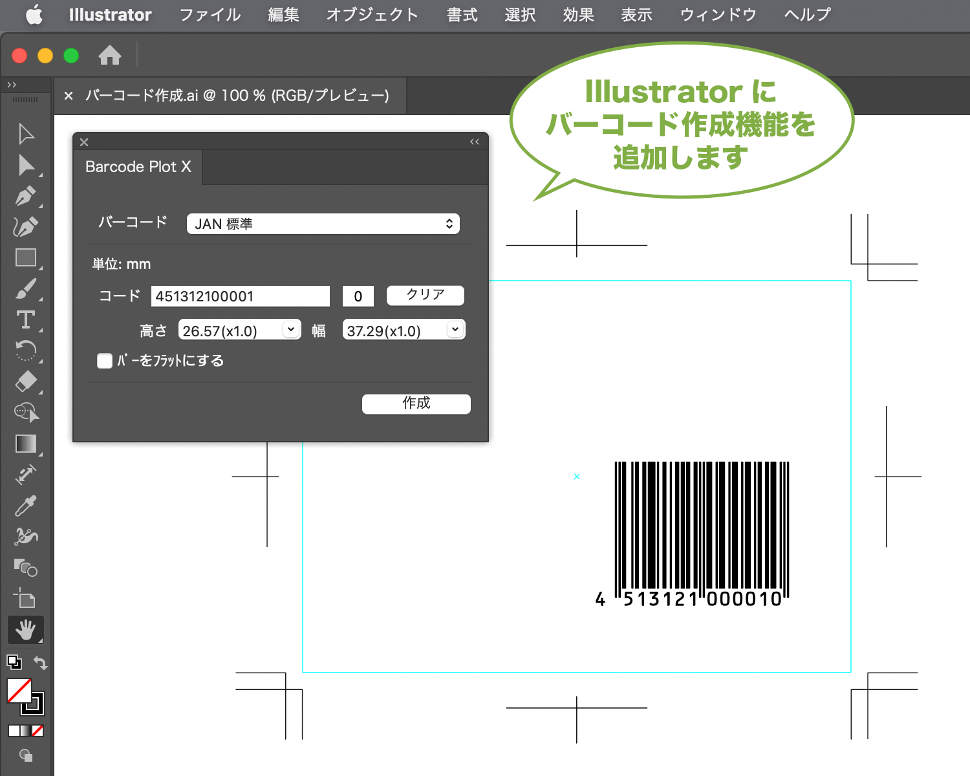
Task: Set color mode to solid Color
Action: click(x=14, y=731)
